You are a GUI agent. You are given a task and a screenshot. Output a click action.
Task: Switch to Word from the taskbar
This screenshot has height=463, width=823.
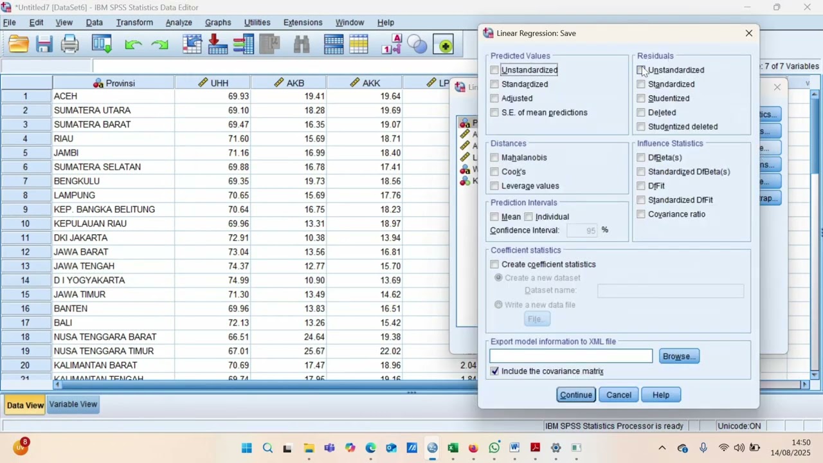tap(514, 448)
